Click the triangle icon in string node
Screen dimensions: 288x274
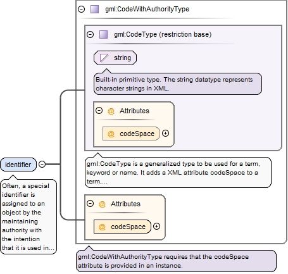[x=104, y=58]
